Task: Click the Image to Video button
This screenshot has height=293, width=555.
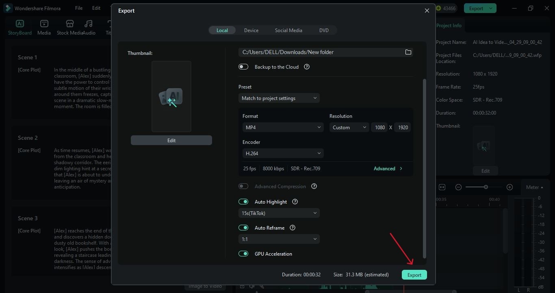Action: click(205, 287)
